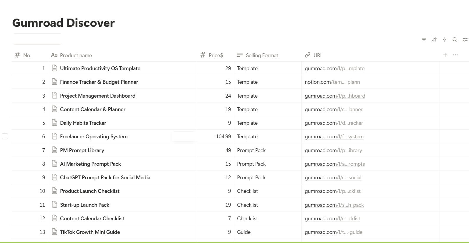Open the Product name column header menu
The height and width of the screenshot is (243, 469).
122,55
